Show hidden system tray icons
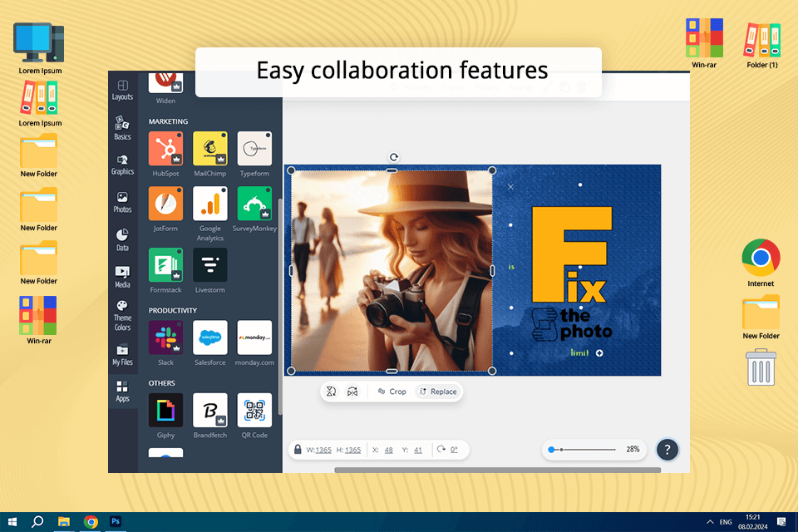This screenshot has width=798, height=532. point(710,522)
